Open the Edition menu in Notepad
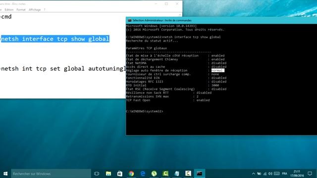 click(x=9, y=10)
